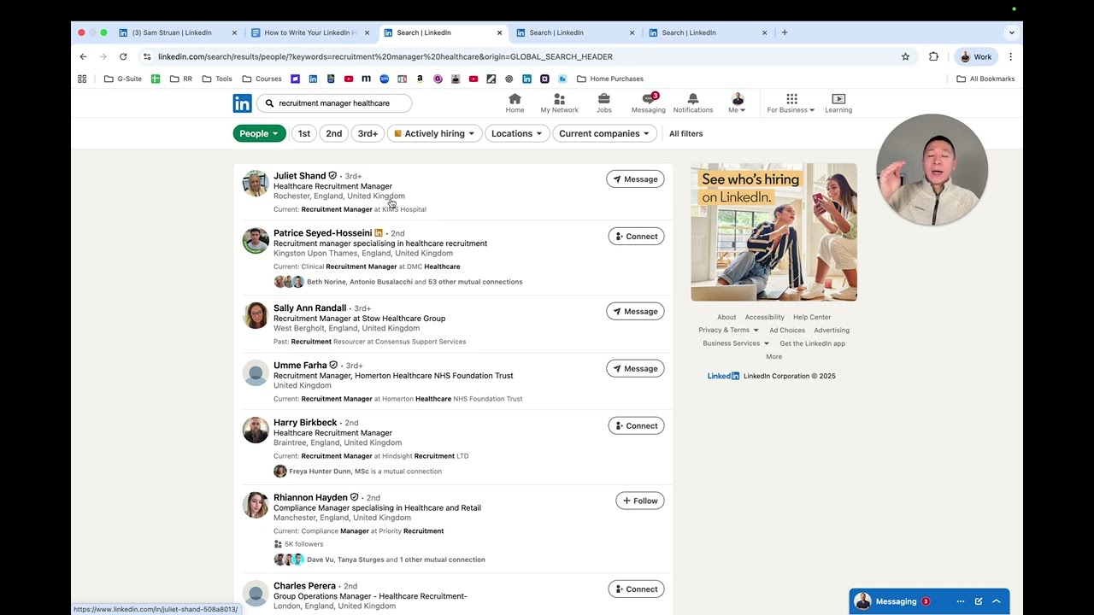
Task: Open the browser extensions puzzle icon
Action: [x=933, y=56]
